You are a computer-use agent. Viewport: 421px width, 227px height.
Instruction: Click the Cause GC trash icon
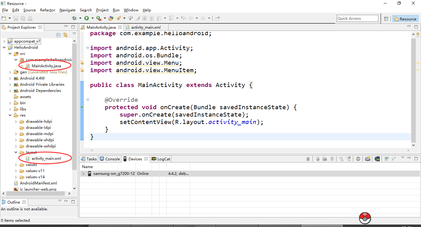(332, 159)
